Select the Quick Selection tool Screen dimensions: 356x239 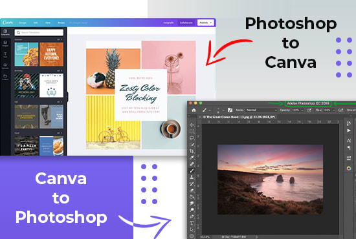(192, 144)
